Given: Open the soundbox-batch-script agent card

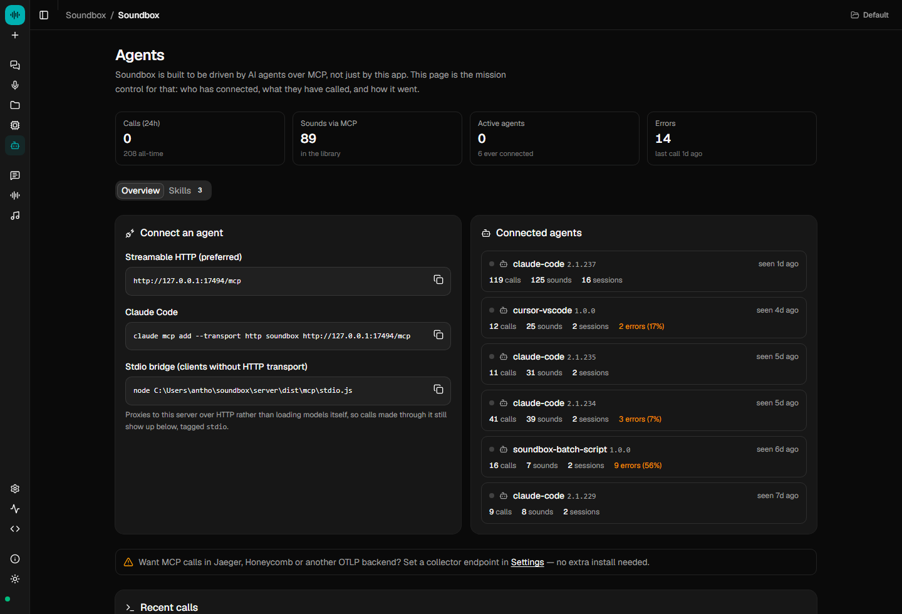Looking at the screenshot, I should [x=643, y=457].
